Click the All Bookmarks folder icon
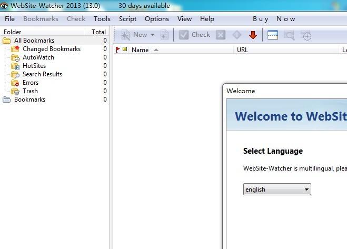The width and height of the screenshot is (347, 249). pyautogui.click(x=7, y=41)
